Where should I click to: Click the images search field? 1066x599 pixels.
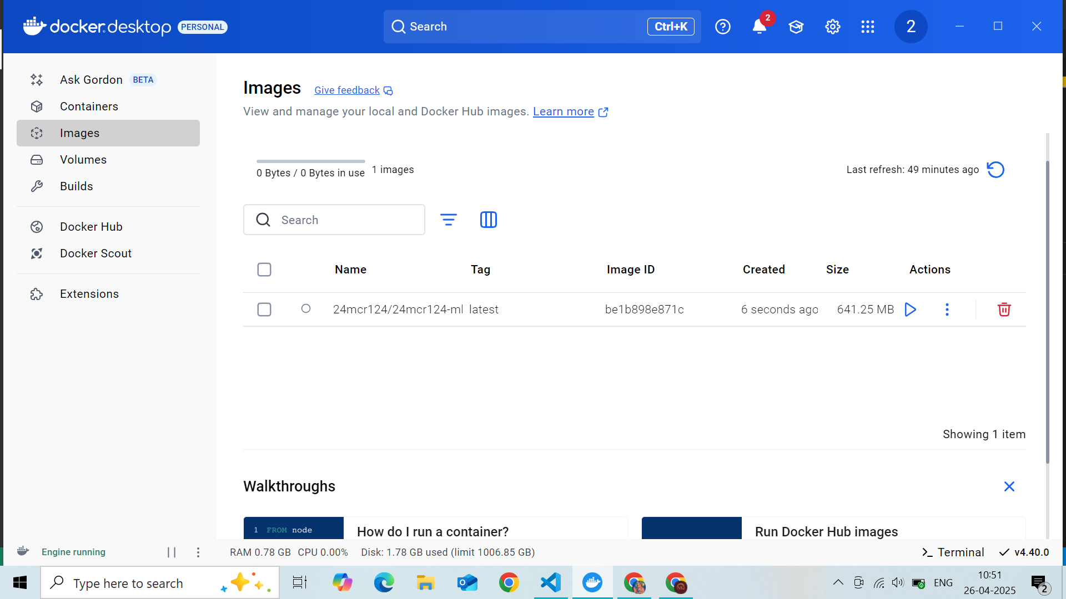pos(334,220)
